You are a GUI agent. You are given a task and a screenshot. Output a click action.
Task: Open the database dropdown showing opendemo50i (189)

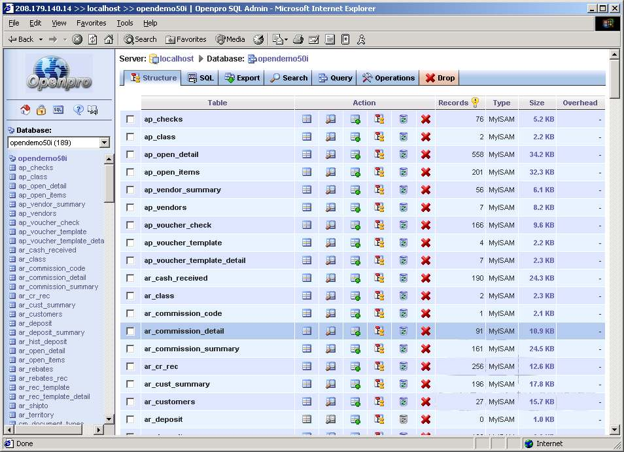(104, 143)
